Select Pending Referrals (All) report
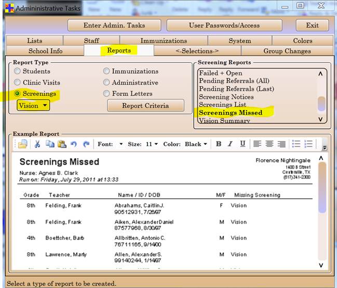 pos(234,81)
